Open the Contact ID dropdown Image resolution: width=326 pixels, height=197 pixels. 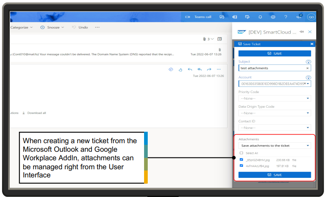(275, 128)
